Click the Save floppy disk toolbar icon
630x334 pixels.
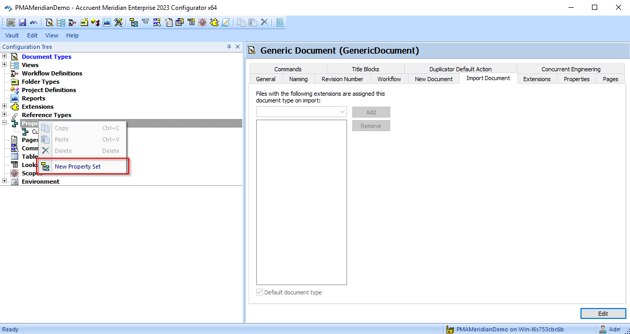point(22,22)
